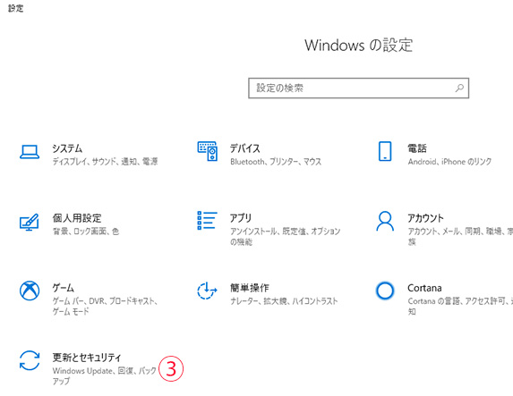Click the ゲーム Xbox icon
The image size is (513, 396).
30,291
